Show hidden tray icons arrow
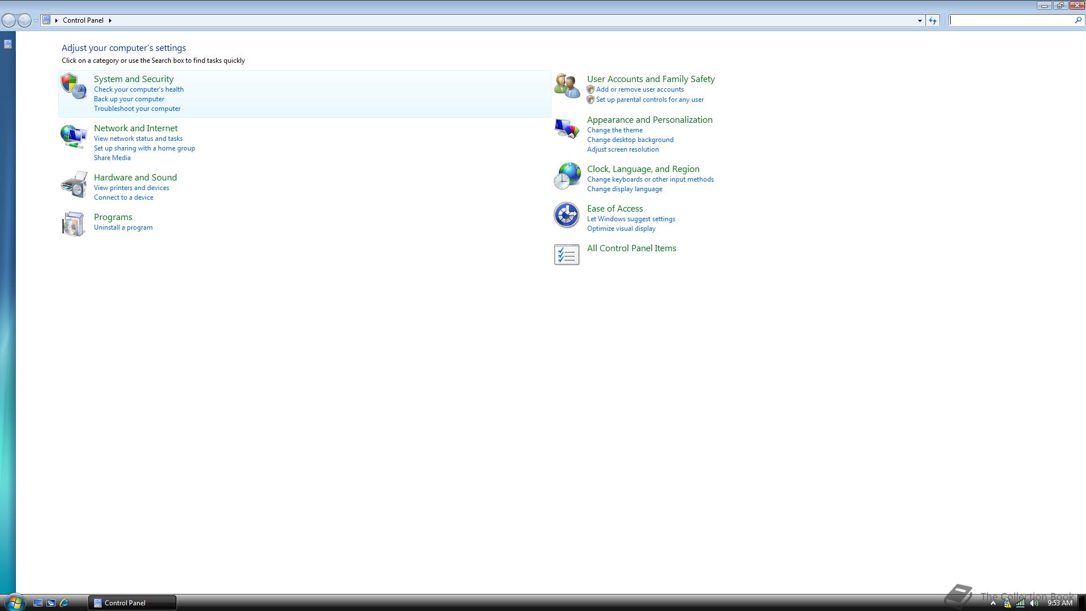Image resolution: width=1086 pixels, height=611 pixels. pos(993,603)
